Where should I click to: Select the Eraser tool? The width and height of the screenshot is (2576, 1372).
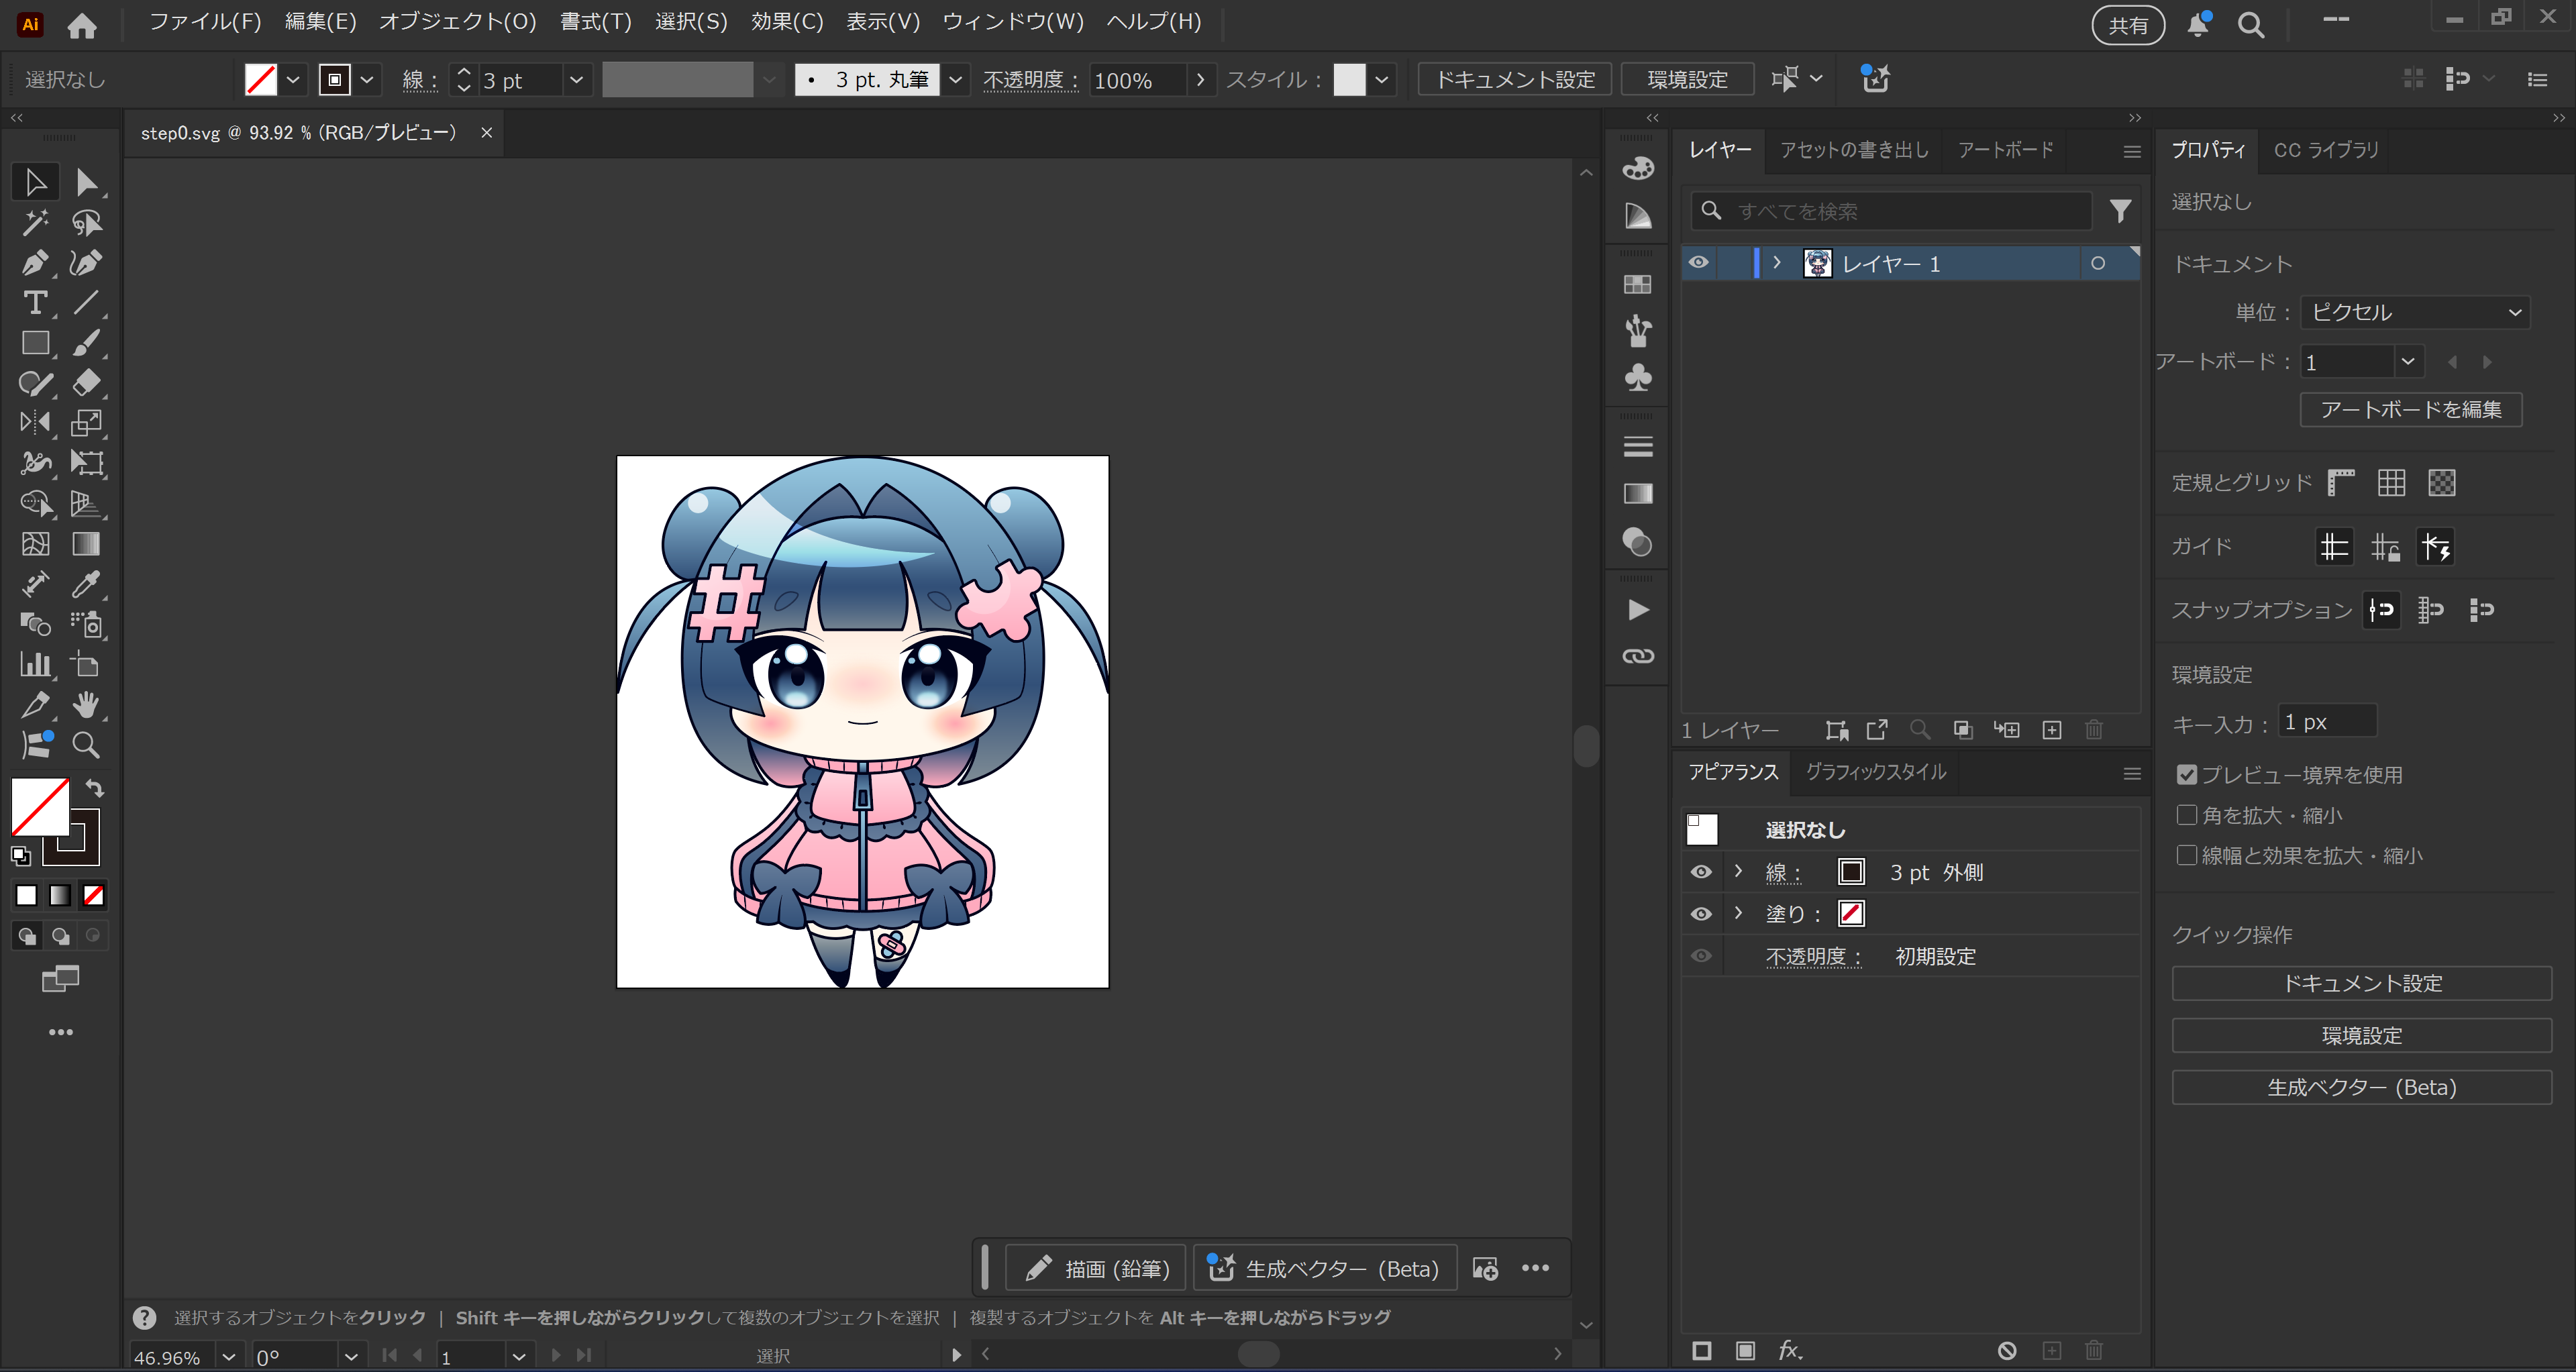pos(86,383)
